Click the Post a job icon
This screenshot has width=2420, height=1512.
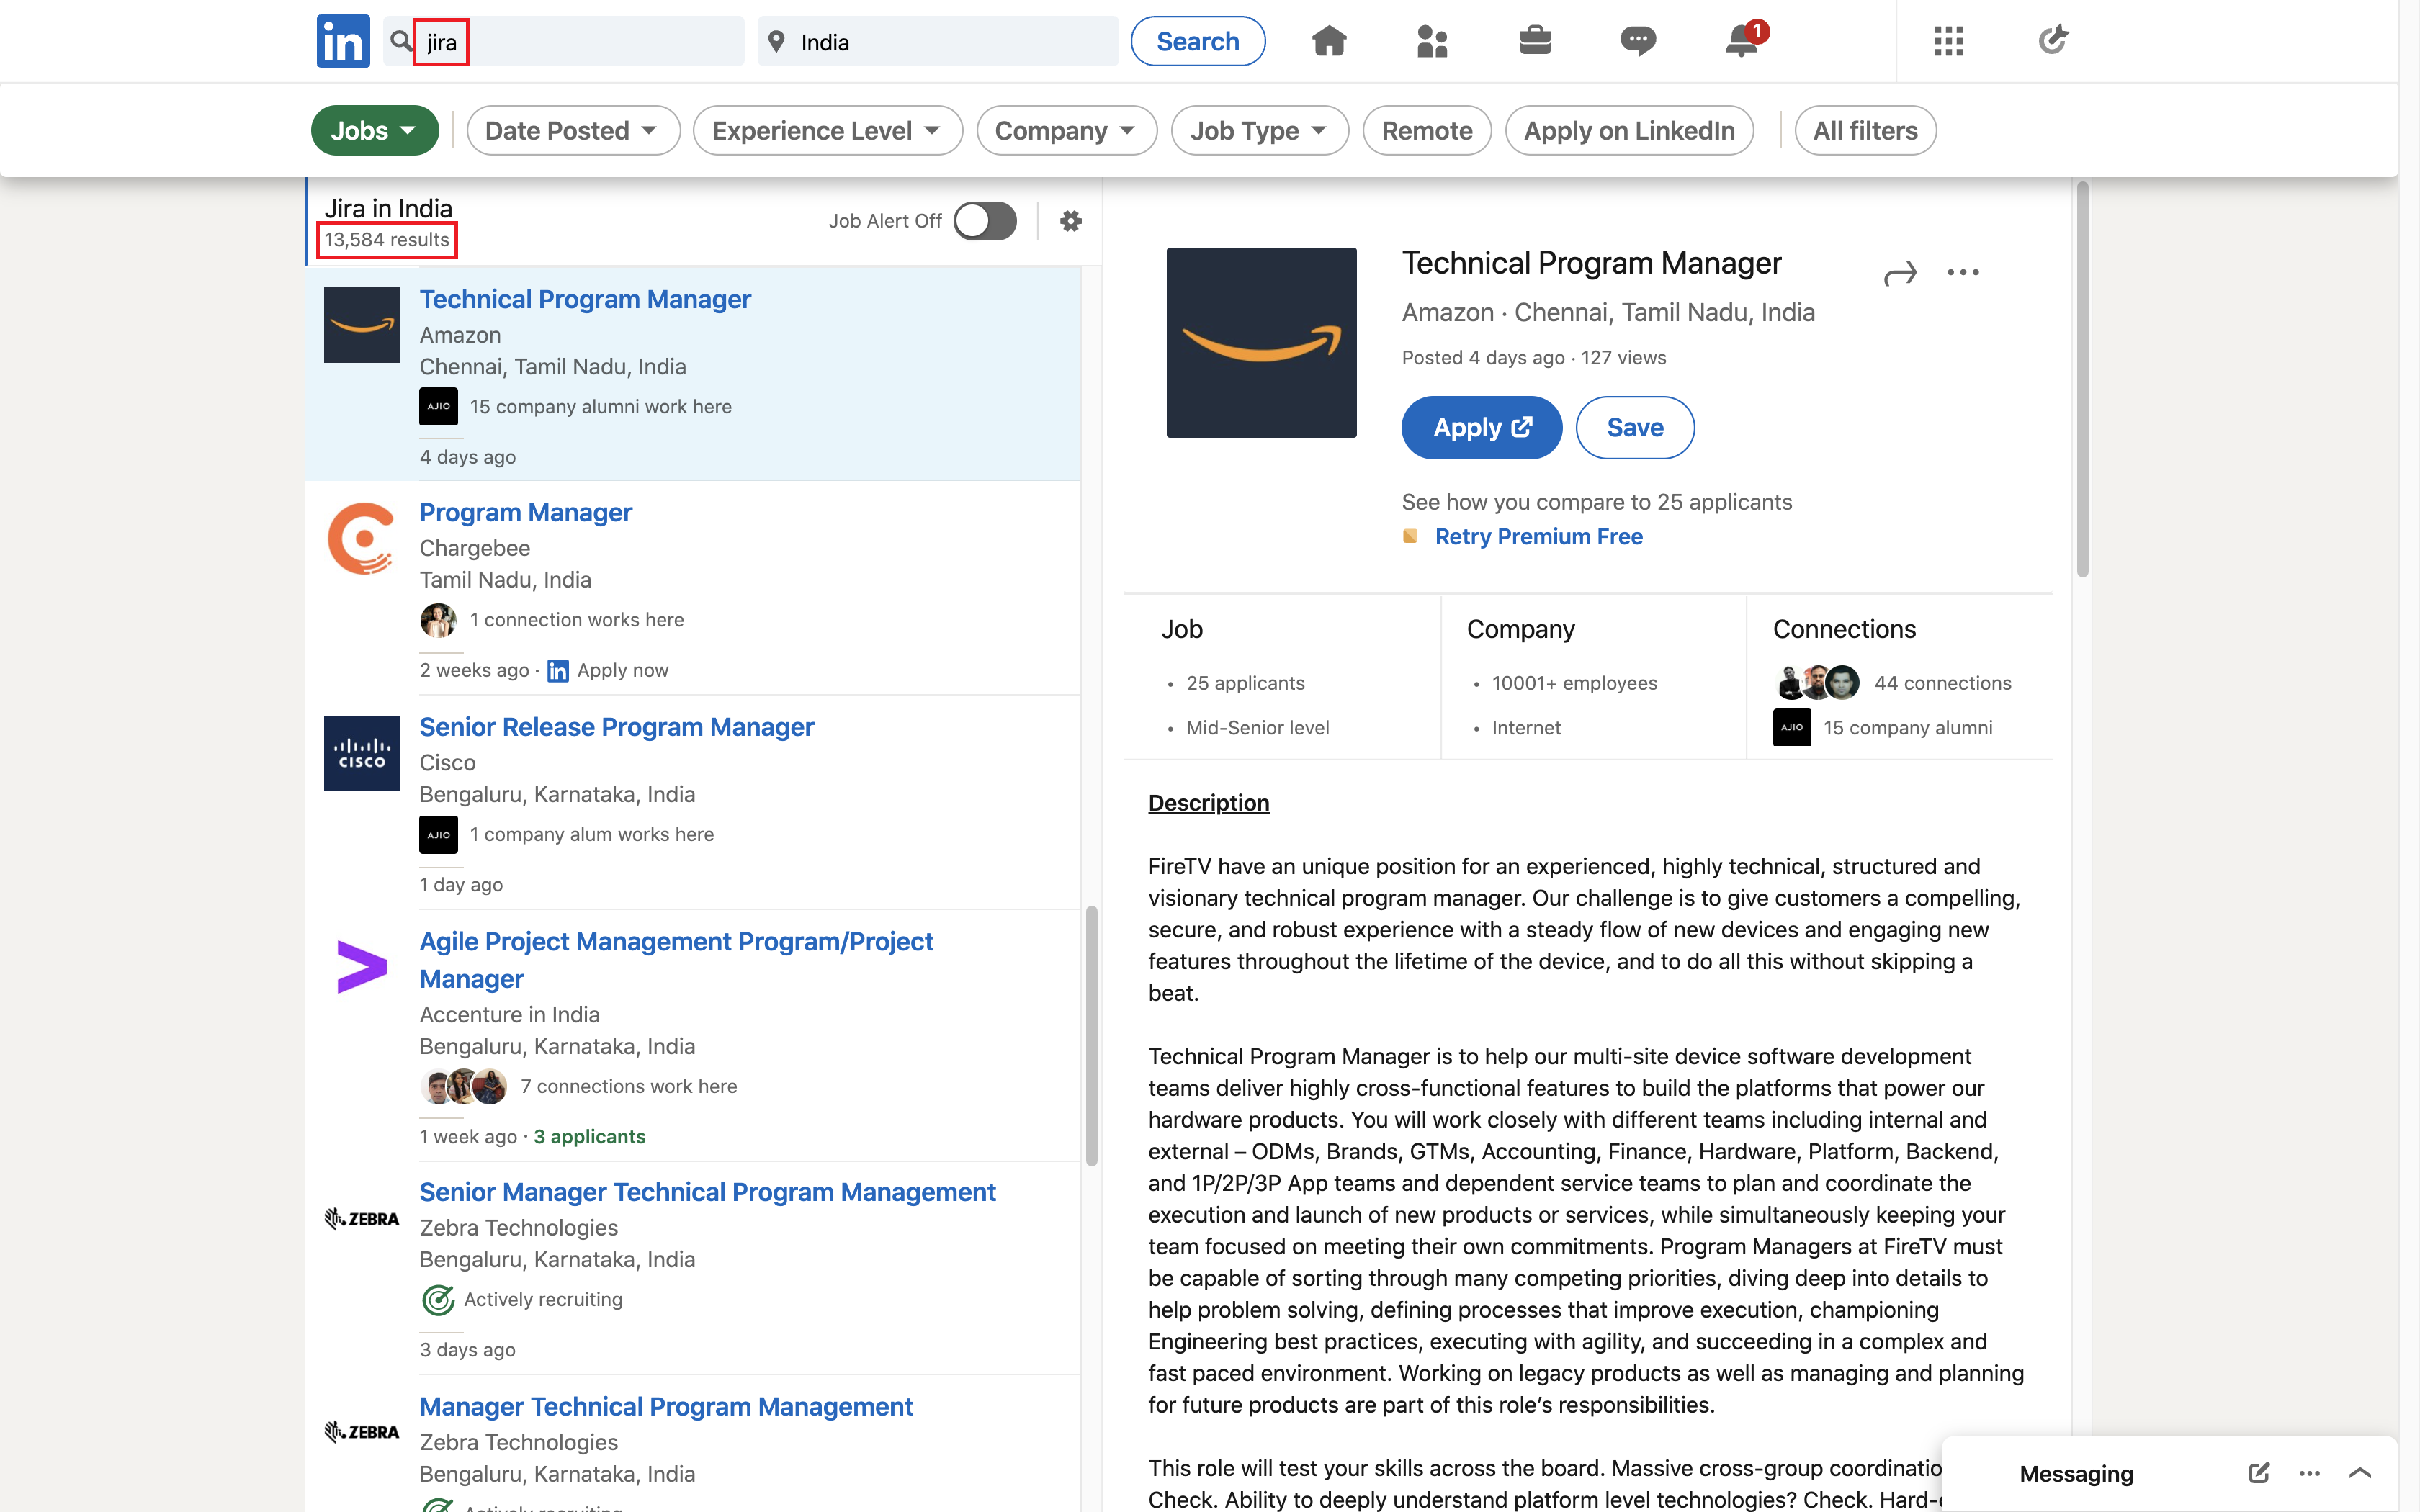coord(2052,40)
